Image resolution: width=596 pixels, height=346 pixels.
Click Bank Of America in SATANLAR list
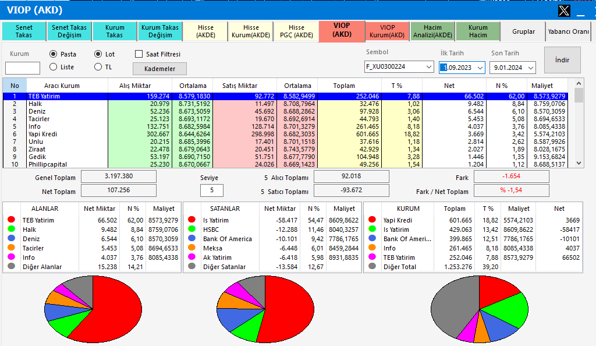coord(228,239)
